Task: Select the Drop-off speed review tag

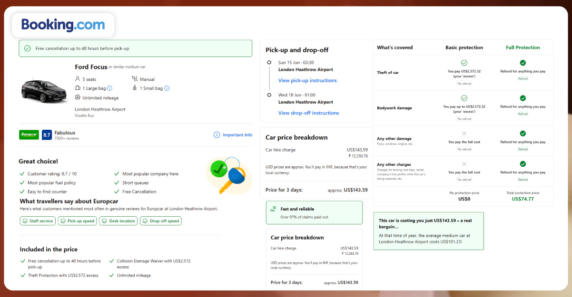Action: 160,221
